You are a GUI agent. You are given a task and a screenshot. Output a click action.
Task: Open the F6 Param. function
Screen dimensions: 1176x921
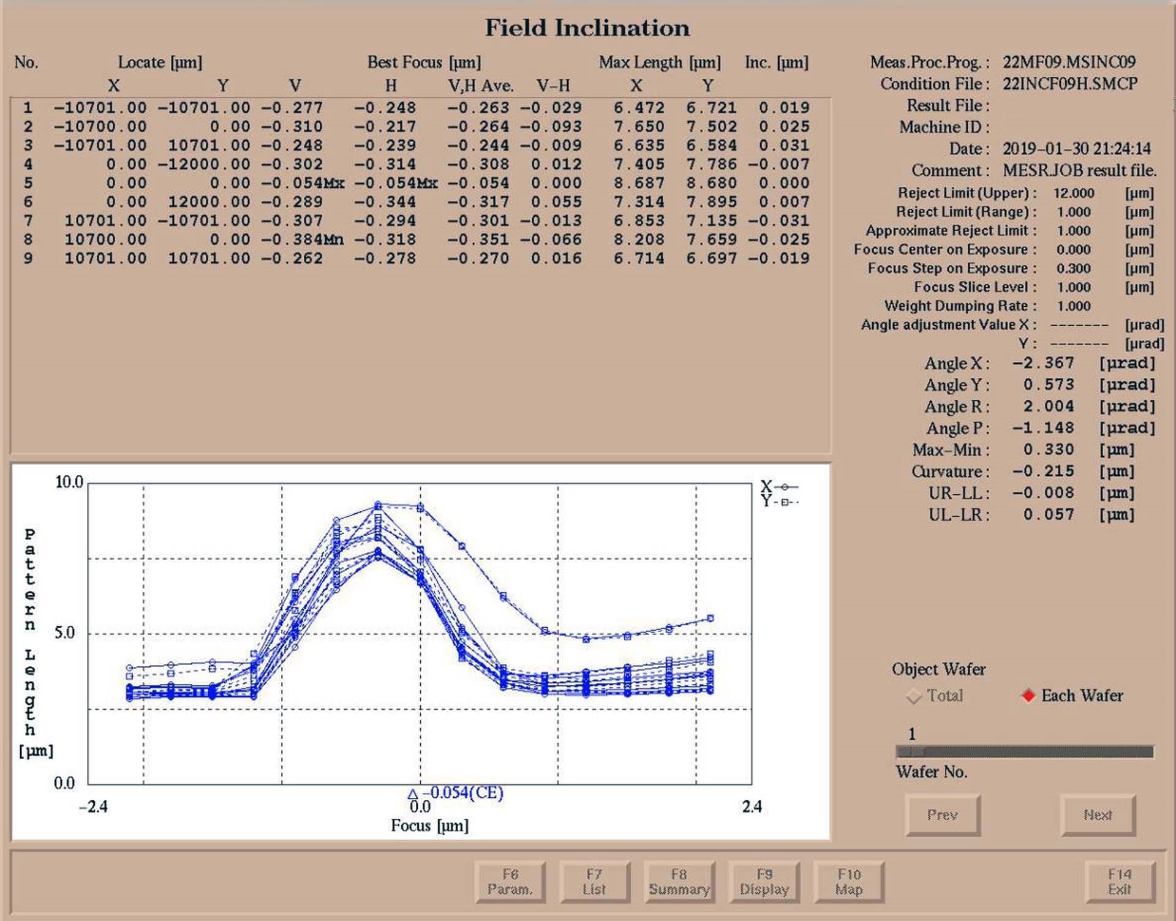pyautogui.click(x=510, y=882)
